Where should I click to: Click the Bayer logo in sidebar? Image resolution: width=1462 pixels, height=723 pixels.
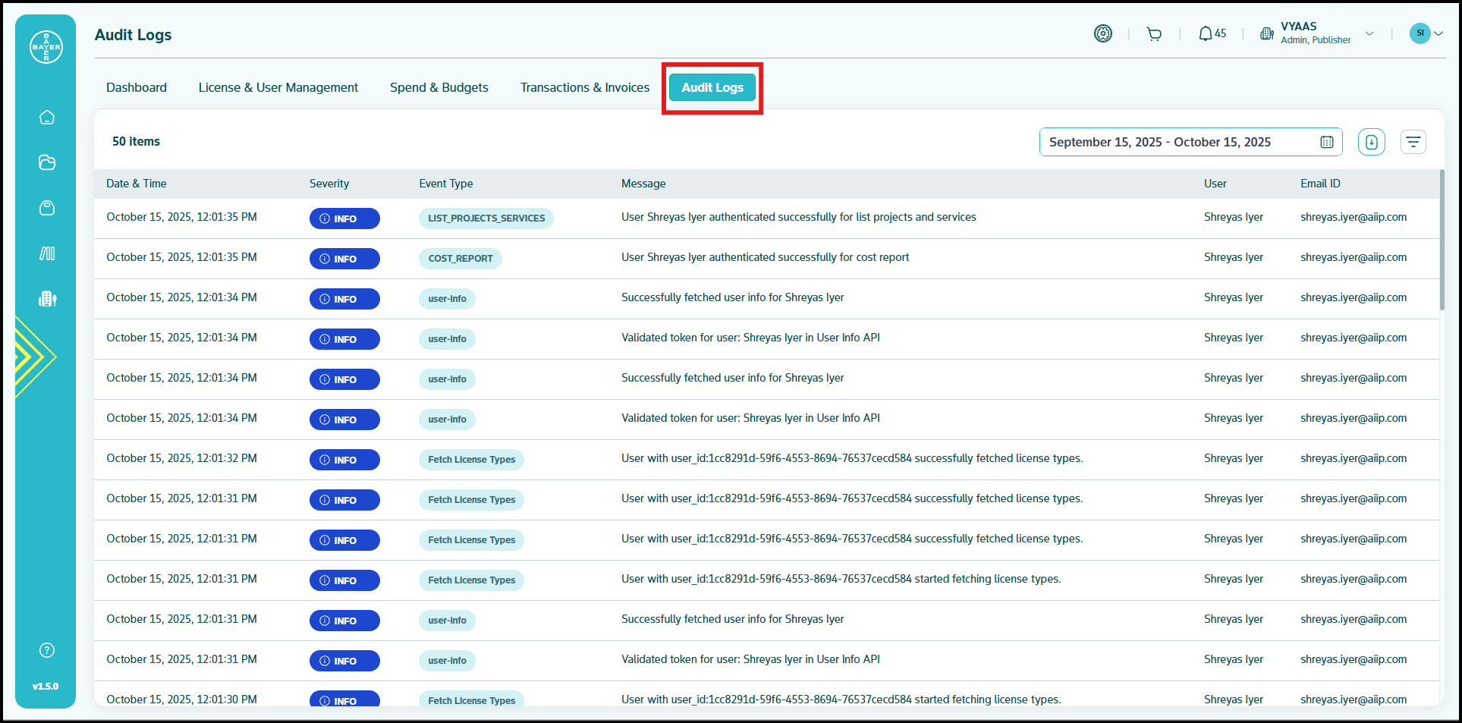[46, 47]
